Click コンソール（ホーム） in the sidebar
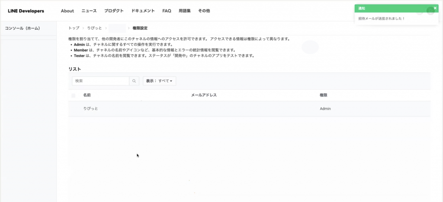Screen dimensions: 443x202 (x=22, y=28)
